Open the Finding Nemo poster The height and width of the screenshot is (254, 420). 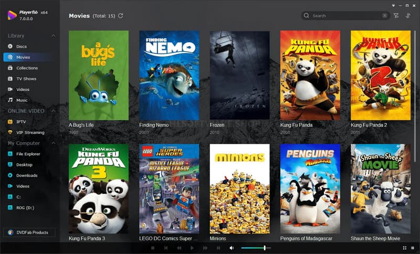169,75
